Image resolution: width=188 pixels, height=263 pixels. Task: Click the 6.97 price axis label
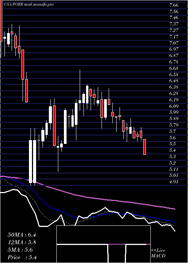[x=174, y=49]
